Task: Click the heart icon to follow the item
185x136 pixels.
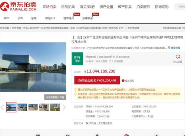Action: [178, 57]
